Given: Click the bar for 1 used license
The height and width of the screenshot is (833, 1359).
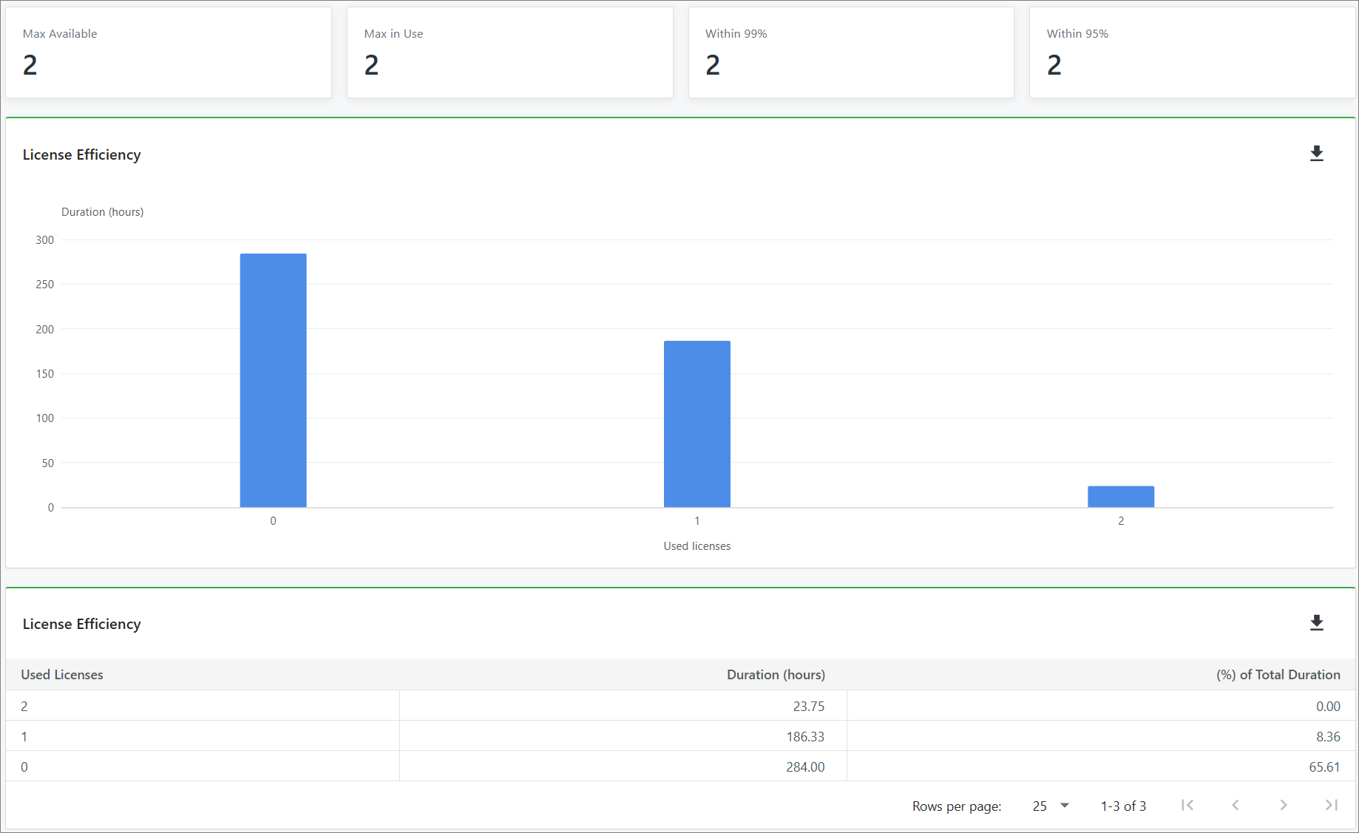Looking at the screenshot, I should 697,424.
